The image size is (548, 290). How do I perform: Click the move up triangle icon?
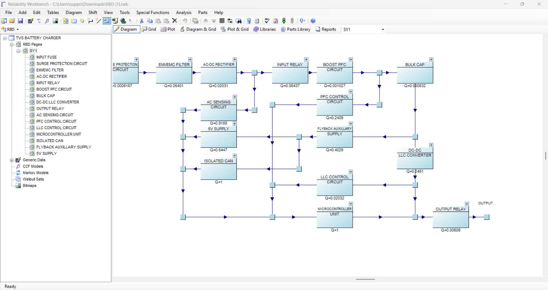pos(206,21)
